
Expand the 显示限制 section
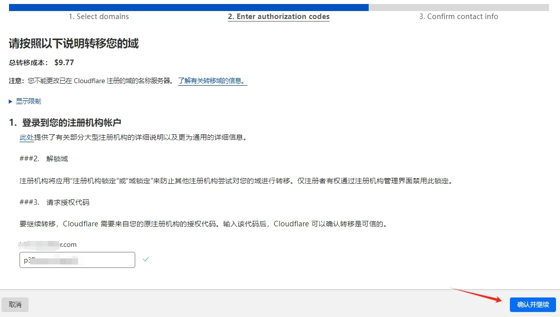coord(25,101)
